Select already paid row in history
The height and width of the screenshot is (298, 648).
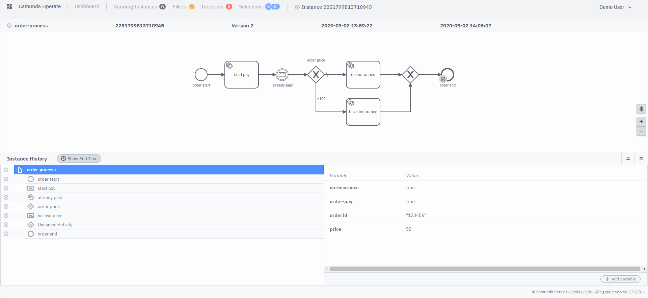[174, 197]
